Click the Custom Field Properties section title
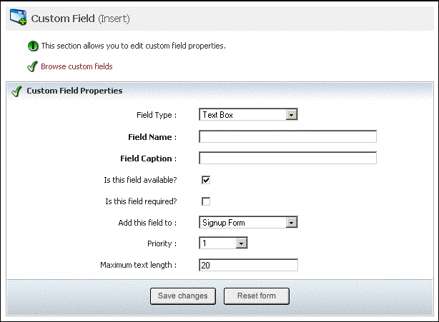Viewport: 439px width, 322px height. [74, 91]
